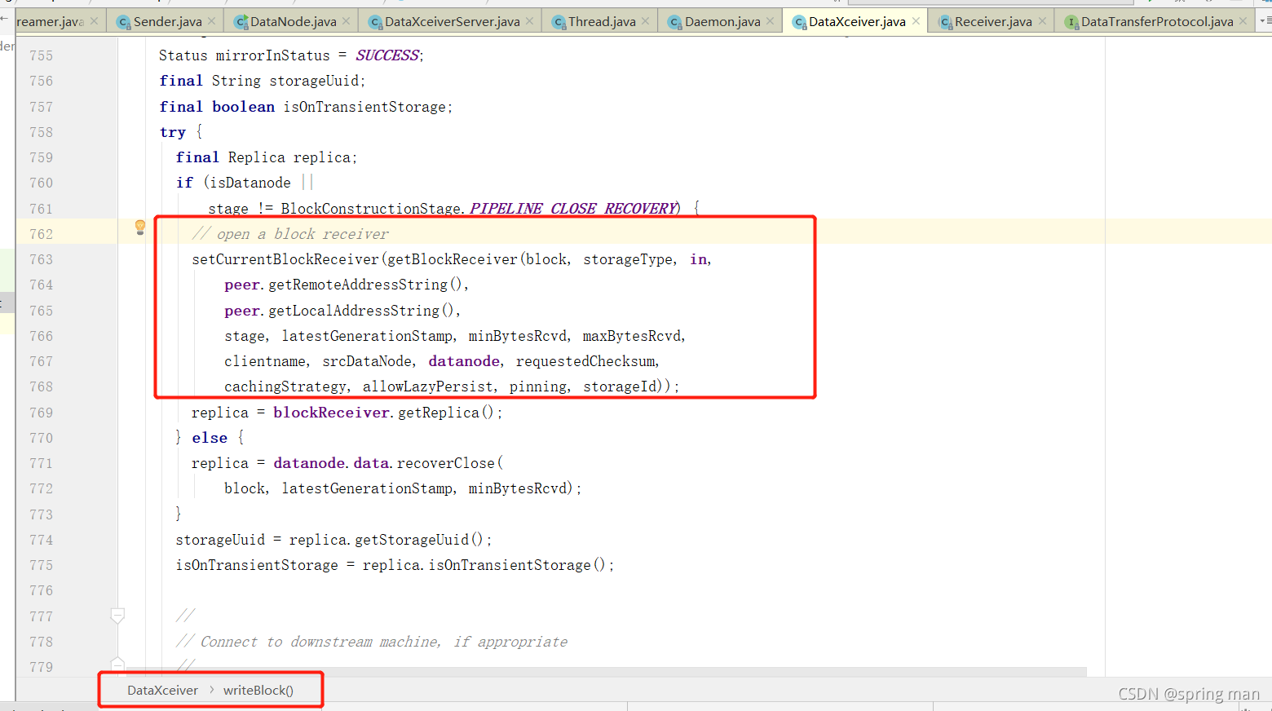The image size is (1272, 711).
Task: Click peer.getLocalAddressString() call
Action: (x=338, y=311)
